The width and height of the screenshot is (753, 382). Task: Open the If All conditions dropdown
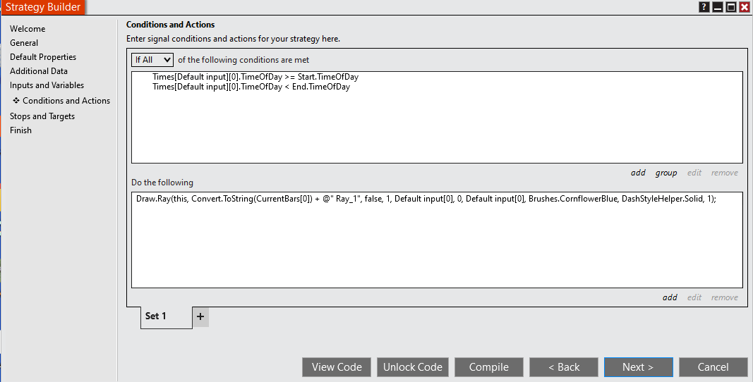[152, 60]
